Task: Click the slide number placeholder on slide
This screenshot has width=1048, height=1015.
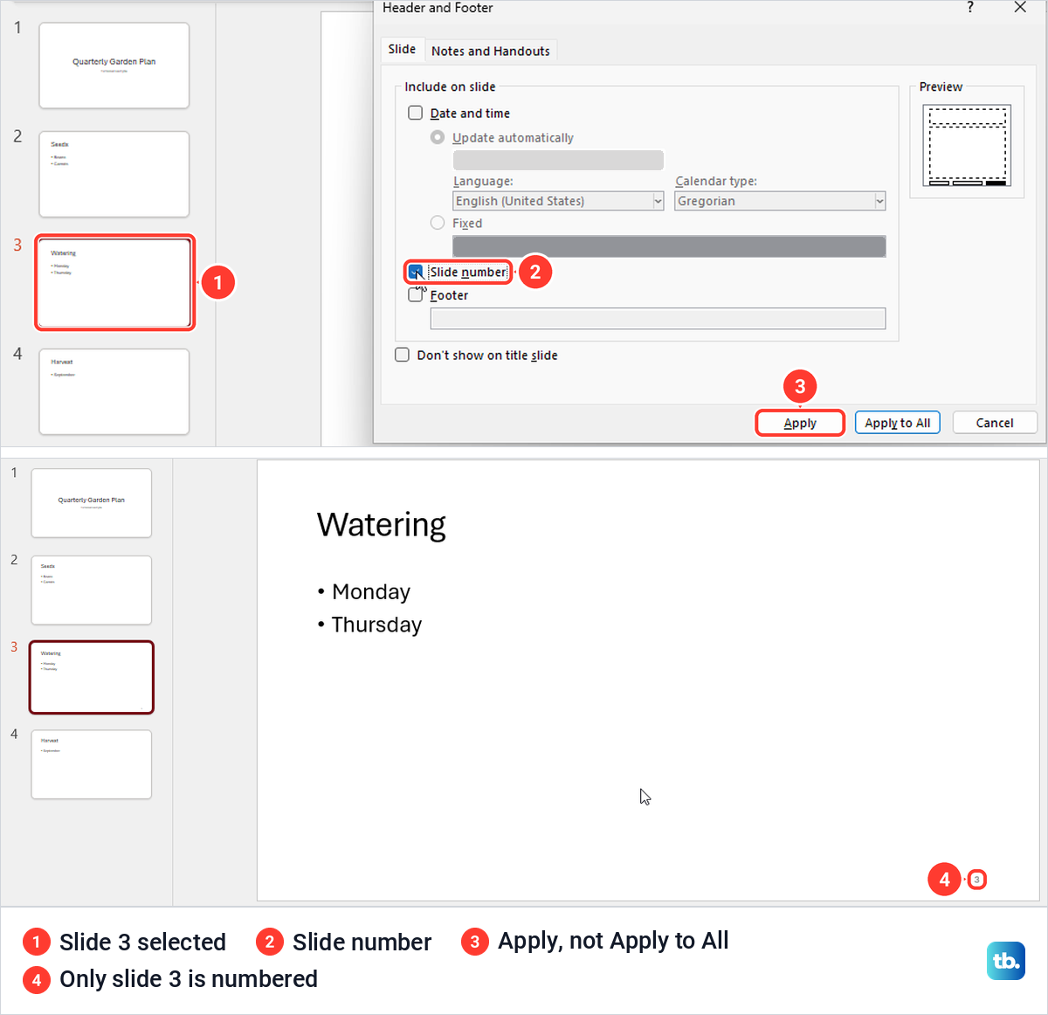Action: [x=977, y=880]
